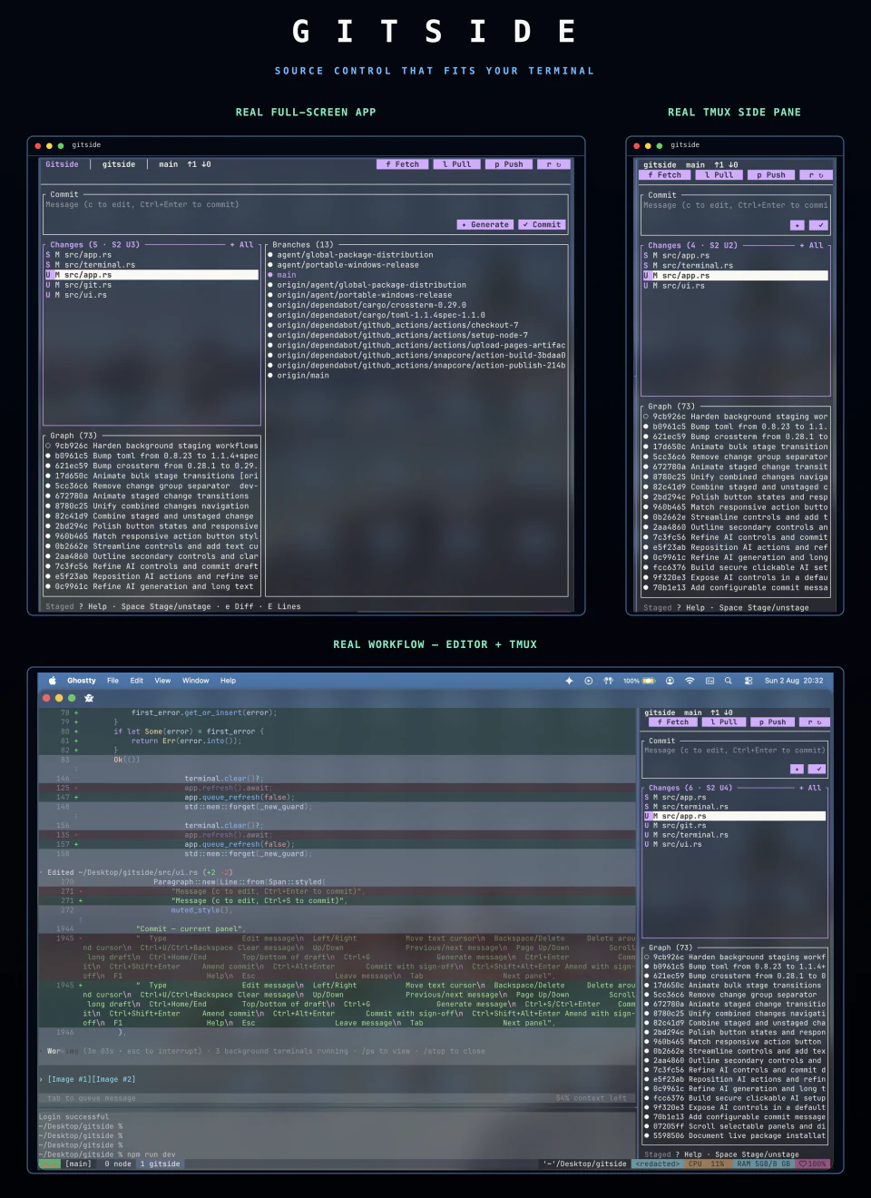Select the Gitside tab in full-screen header
Screen dimensions: 871x1198
[x=62, y=164]
